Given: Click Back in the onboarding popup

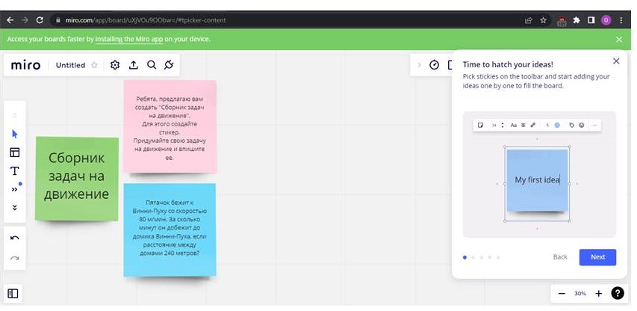Looking at the screenshot, I should (560, 257).
